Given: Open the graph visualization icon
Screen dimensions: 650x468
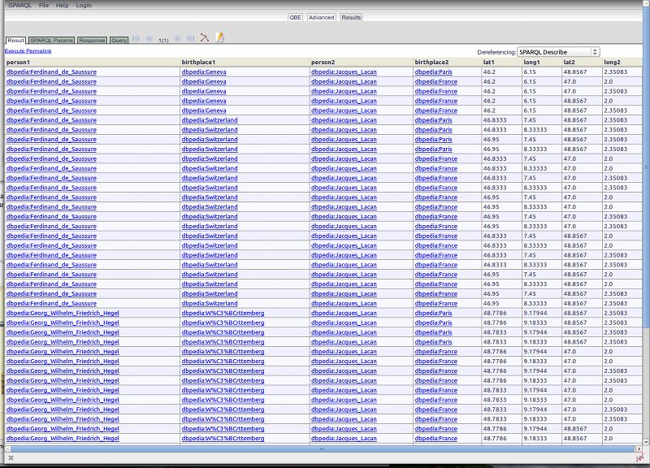Looking at the screenshot, I should click(x=203, y=38).
